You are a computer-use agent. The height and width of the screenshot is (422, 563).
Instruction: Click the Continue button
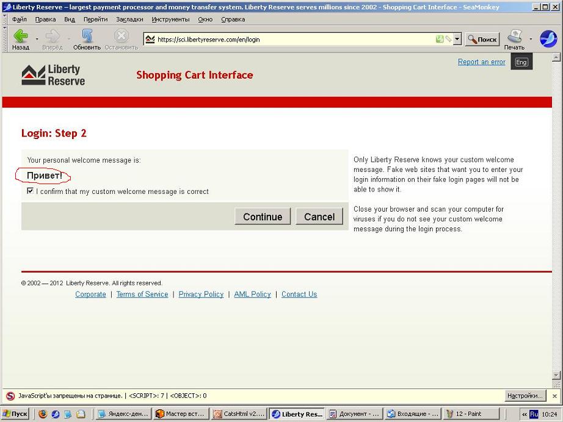coord(263,216)
